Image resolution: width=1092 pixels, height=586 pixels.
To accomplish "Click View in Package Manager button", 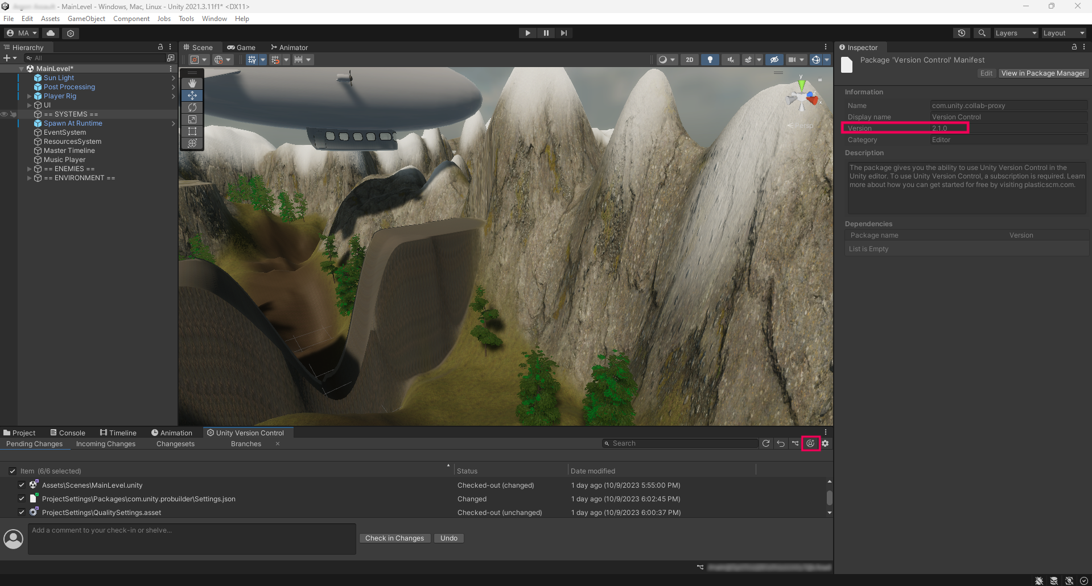I will coord(1042,73).
